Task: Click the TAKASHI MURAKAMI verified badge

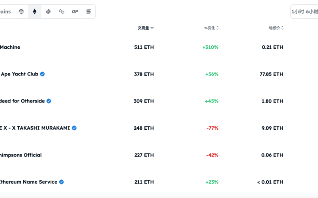Action: [74, 128]
